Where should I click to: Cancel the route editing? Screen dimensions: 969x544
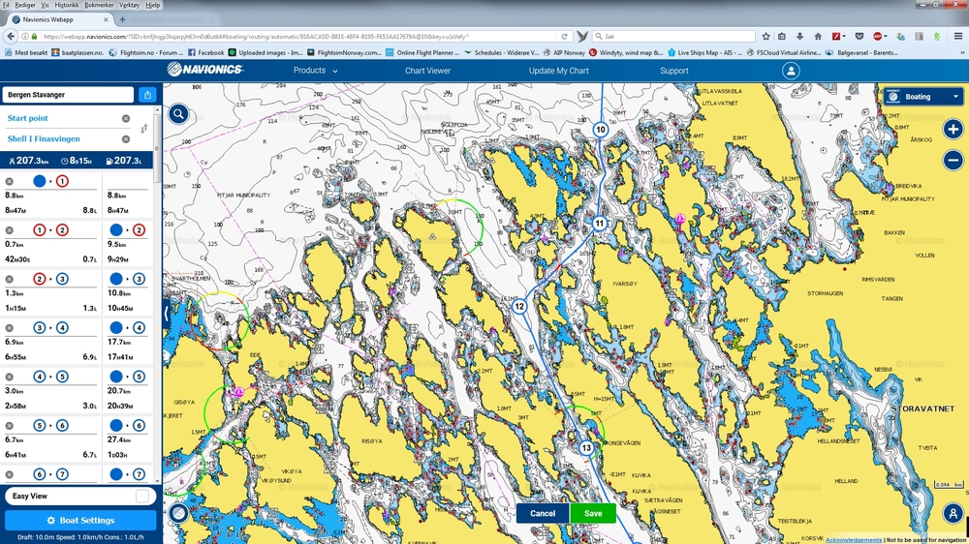[543, 513]
